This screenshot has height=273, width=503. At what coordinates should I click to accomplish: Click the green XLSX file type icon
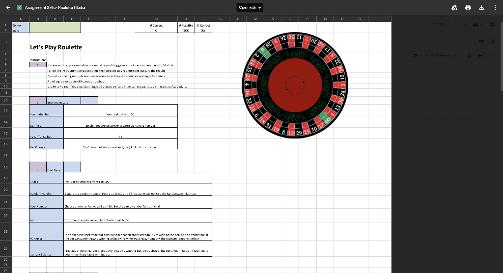[x=19, y=7]
